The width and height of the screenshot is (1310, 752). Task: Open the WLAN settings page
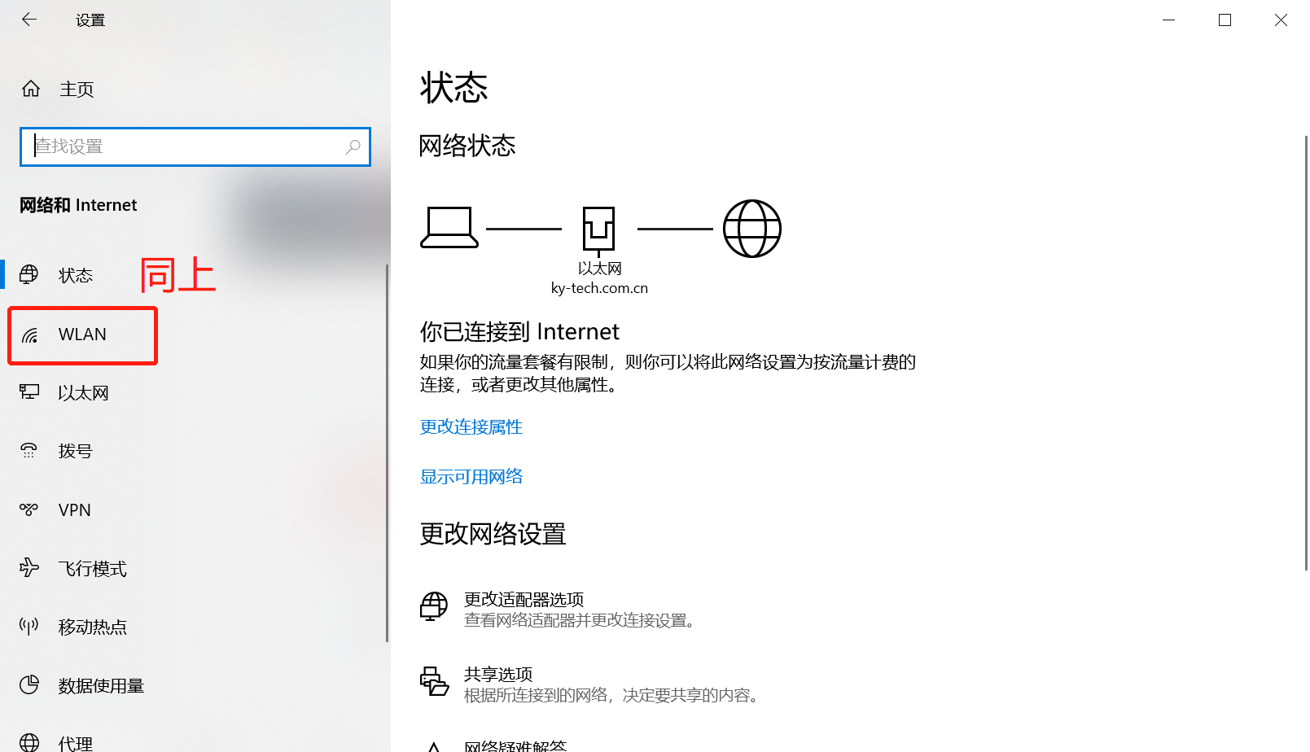pos(82,334)
